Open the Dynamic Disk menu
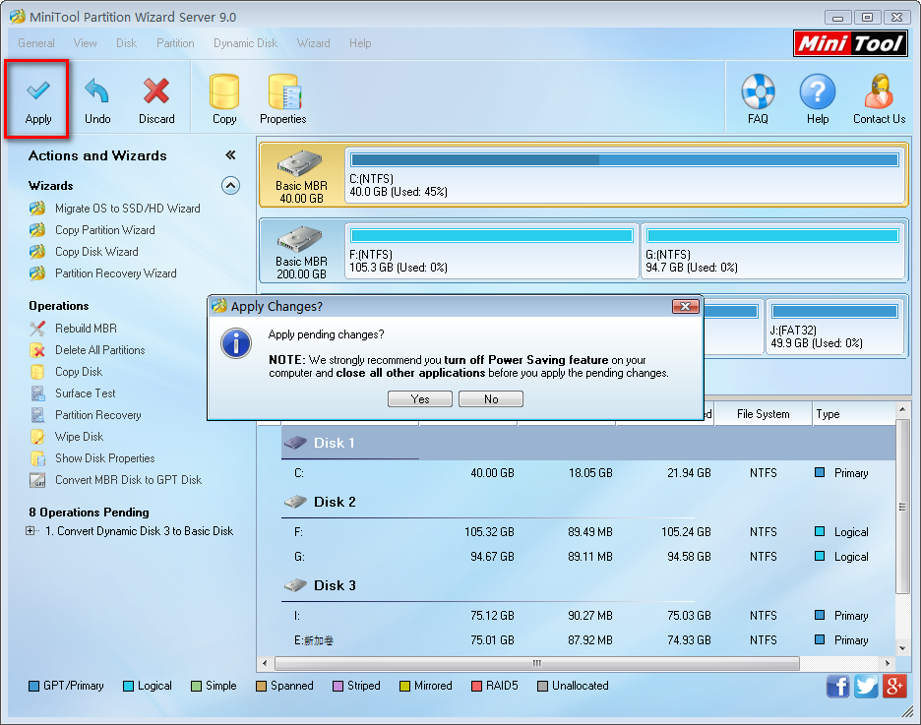Viewport: 921px width, 725px height. point(246,43)
